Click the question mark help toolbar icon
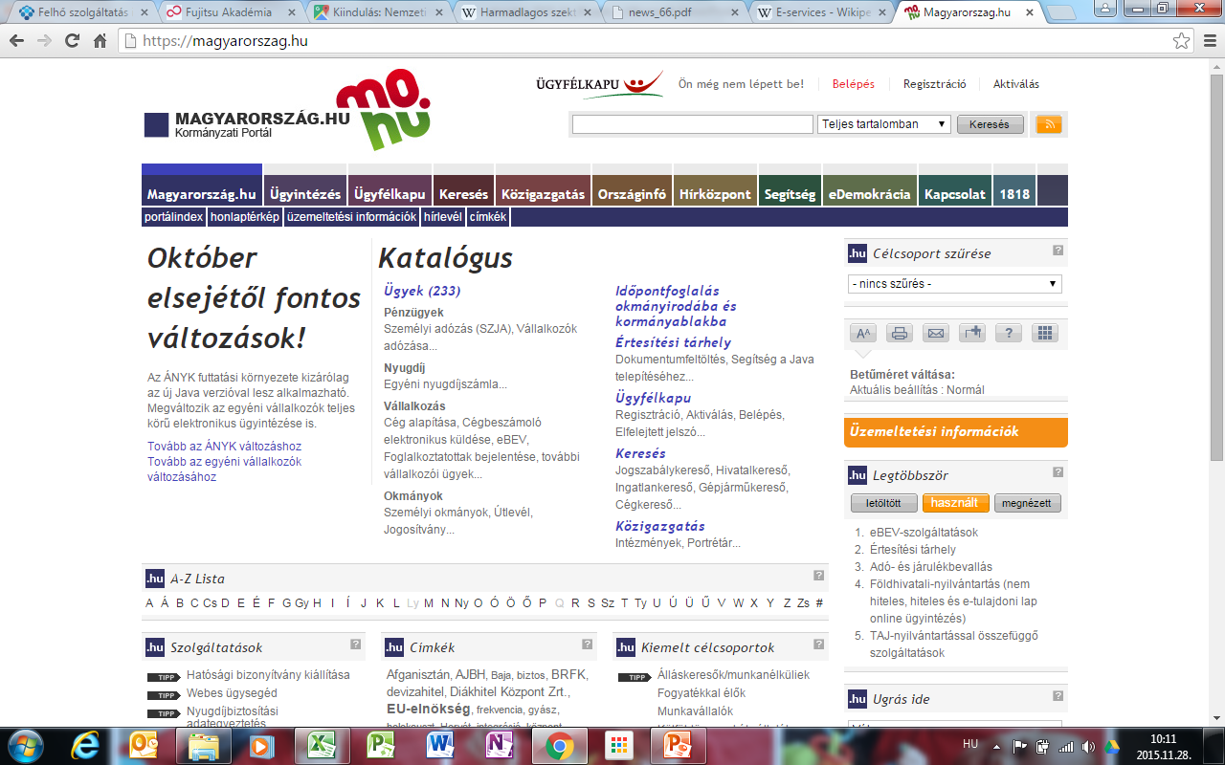This screenshot has width=1225, height=765. [x=1009, y=333]
